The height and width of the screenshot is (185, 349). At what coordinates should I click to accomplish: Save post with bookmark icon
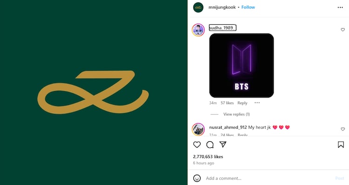click(341, 145)
